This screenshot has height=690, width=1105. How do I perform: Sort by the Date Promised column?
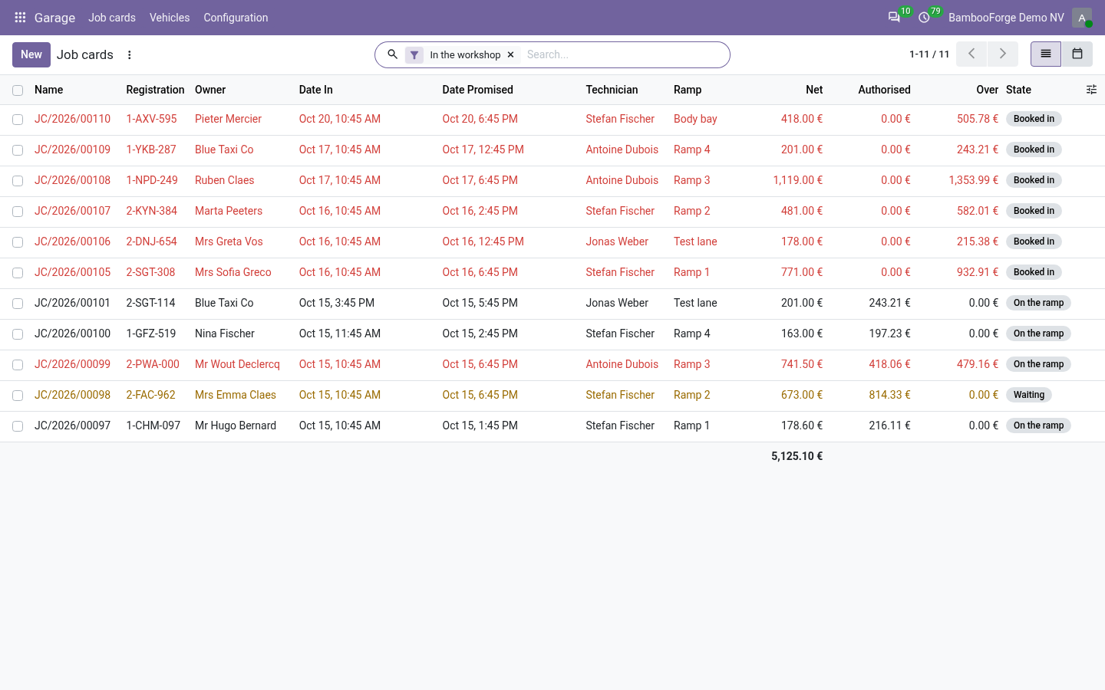coord(477,90)
